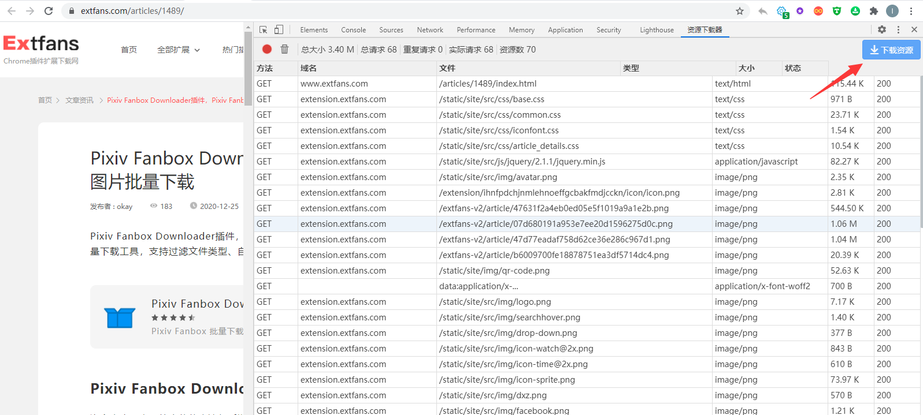Toggle the red record button
The image size is (923, 415).
point(267,49)
